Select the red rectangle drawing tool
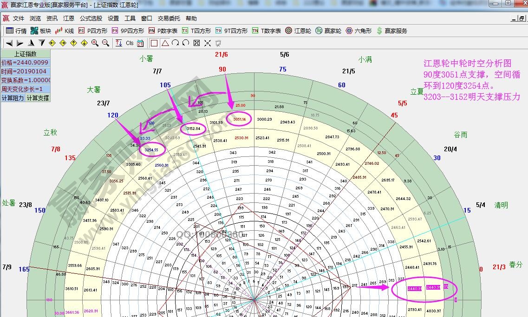Viewport: 528px width, 317px height. pos(154,43)
